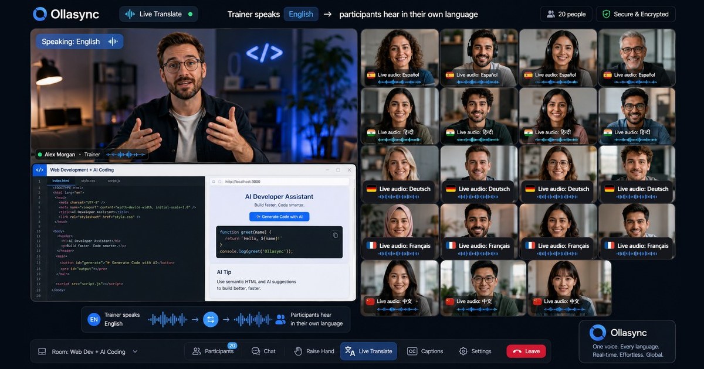
Task: Click the round blue swap-languages icon
Action: click(211, 319)
